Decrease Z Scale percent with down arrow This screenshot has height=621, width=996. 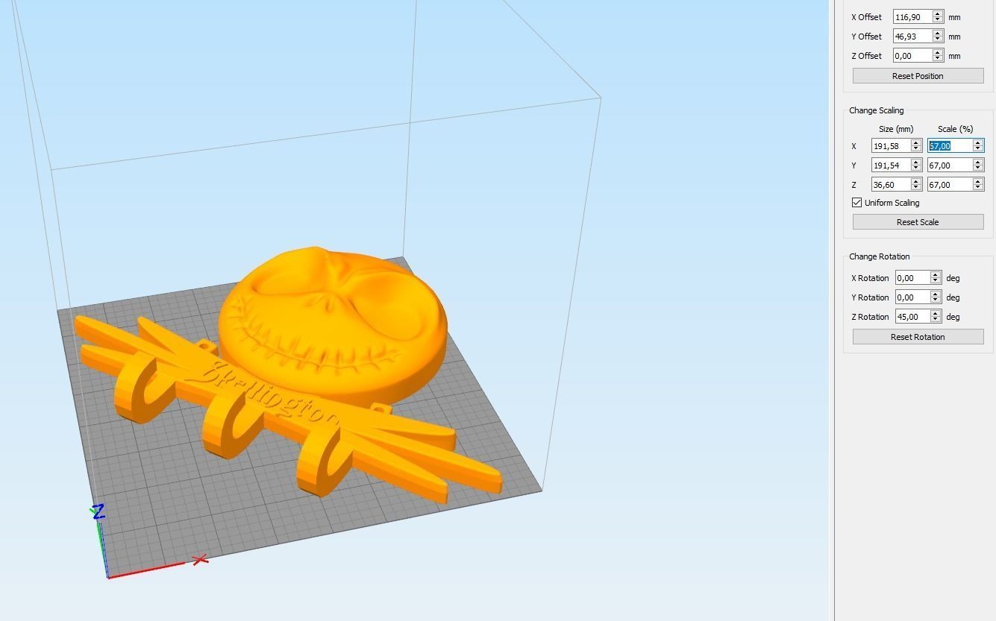click(978, 189)
